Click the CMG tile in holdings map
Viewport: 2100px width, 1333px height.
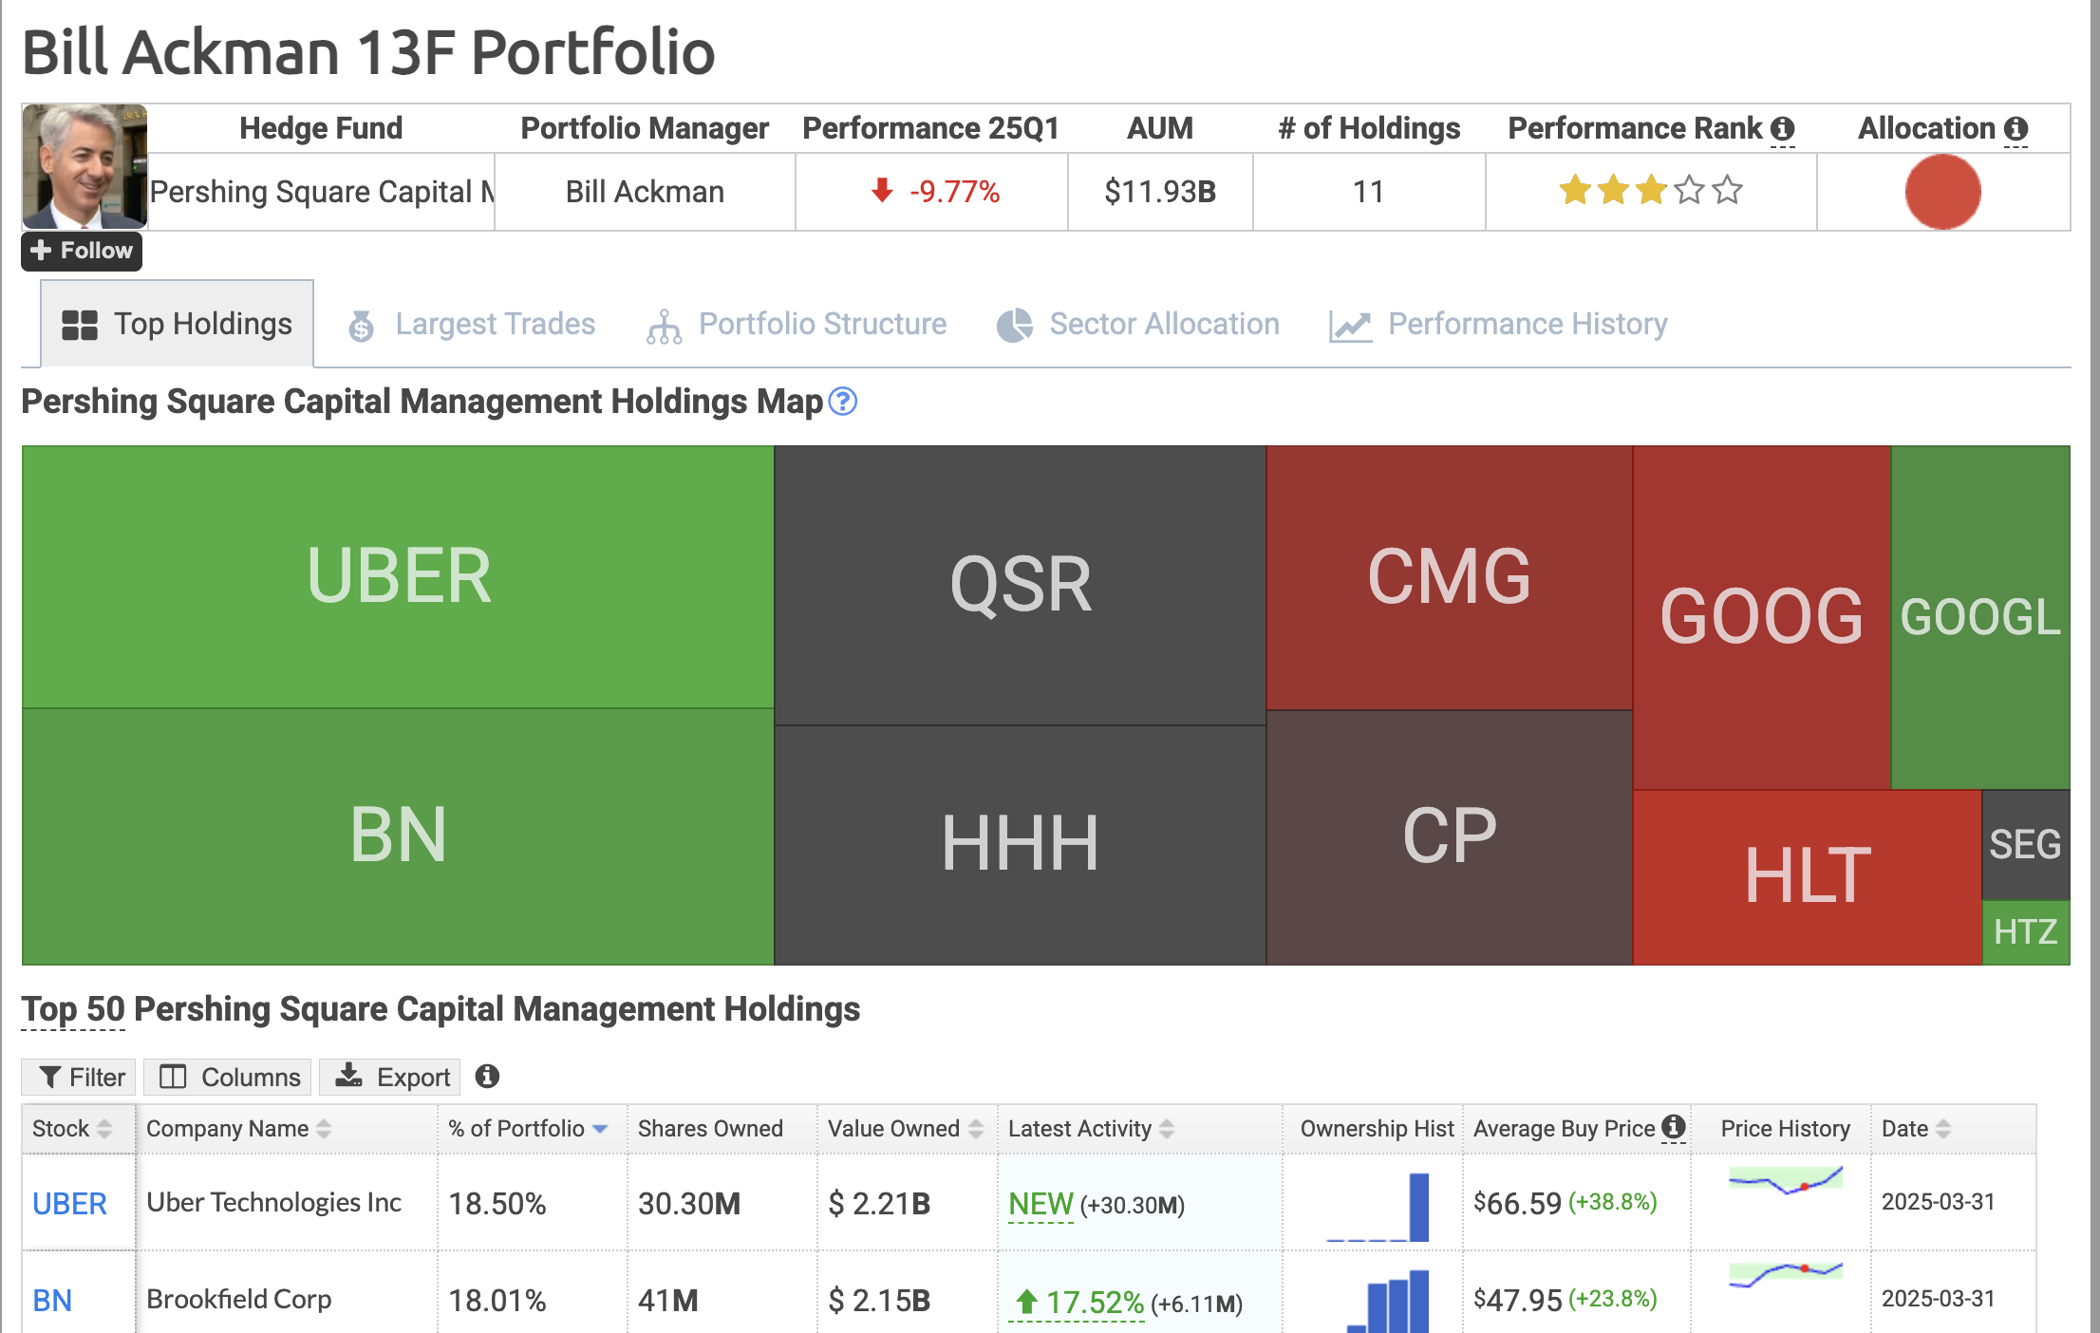(1450, 577)
